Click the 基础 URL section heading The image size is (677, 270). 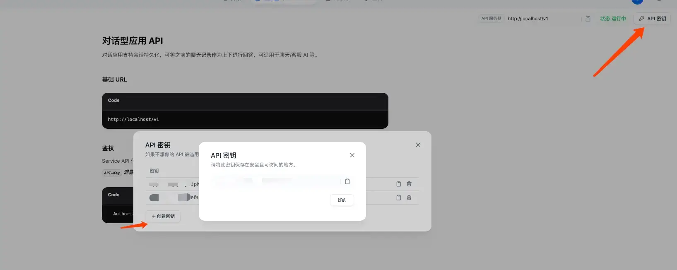(115, 80)
